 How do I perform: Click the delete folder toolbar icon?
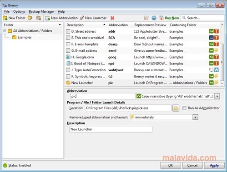point(39,18)
